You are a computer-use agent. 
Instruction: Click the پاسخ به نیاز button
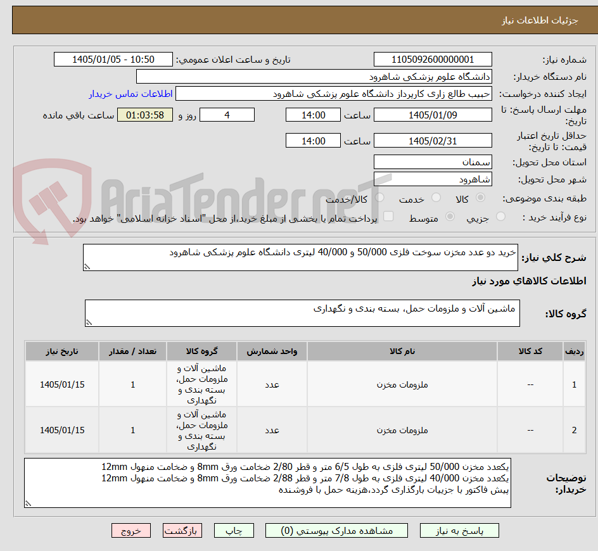[459, 530]
